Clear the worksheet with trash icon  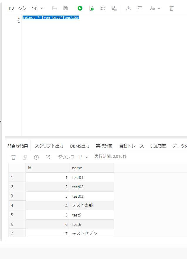click(172, 8)
